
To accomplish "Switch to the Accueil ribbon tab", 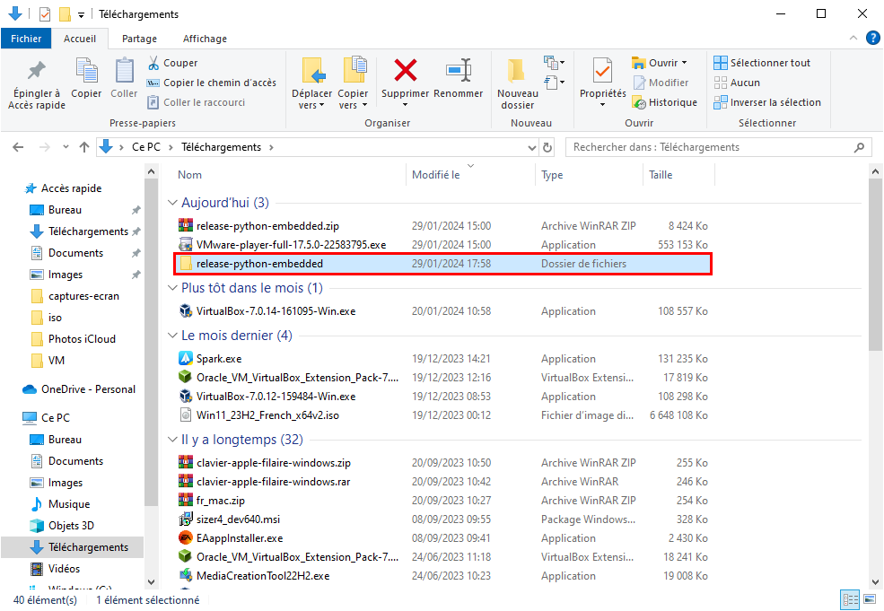I will (80, 39).
